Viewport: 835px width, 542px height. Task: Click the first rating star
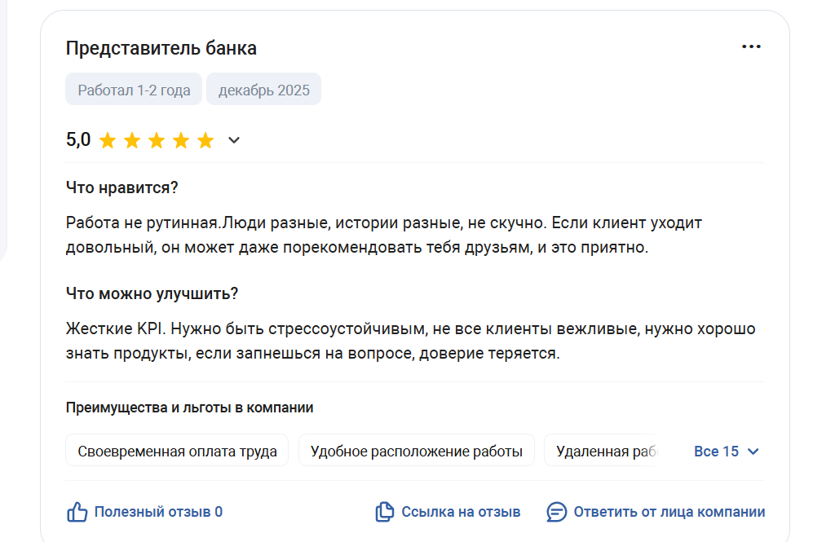click(x=107, y=141)
